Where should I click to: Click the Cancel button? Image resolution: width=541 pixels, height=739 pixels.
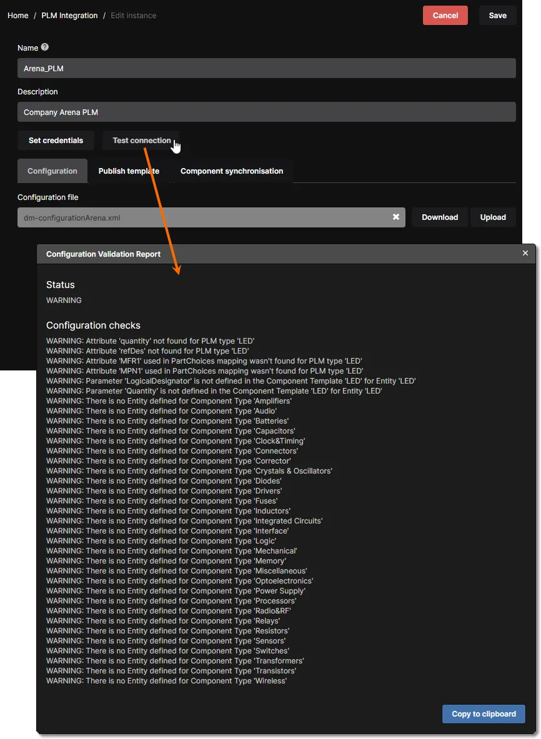tap(445, 16)
